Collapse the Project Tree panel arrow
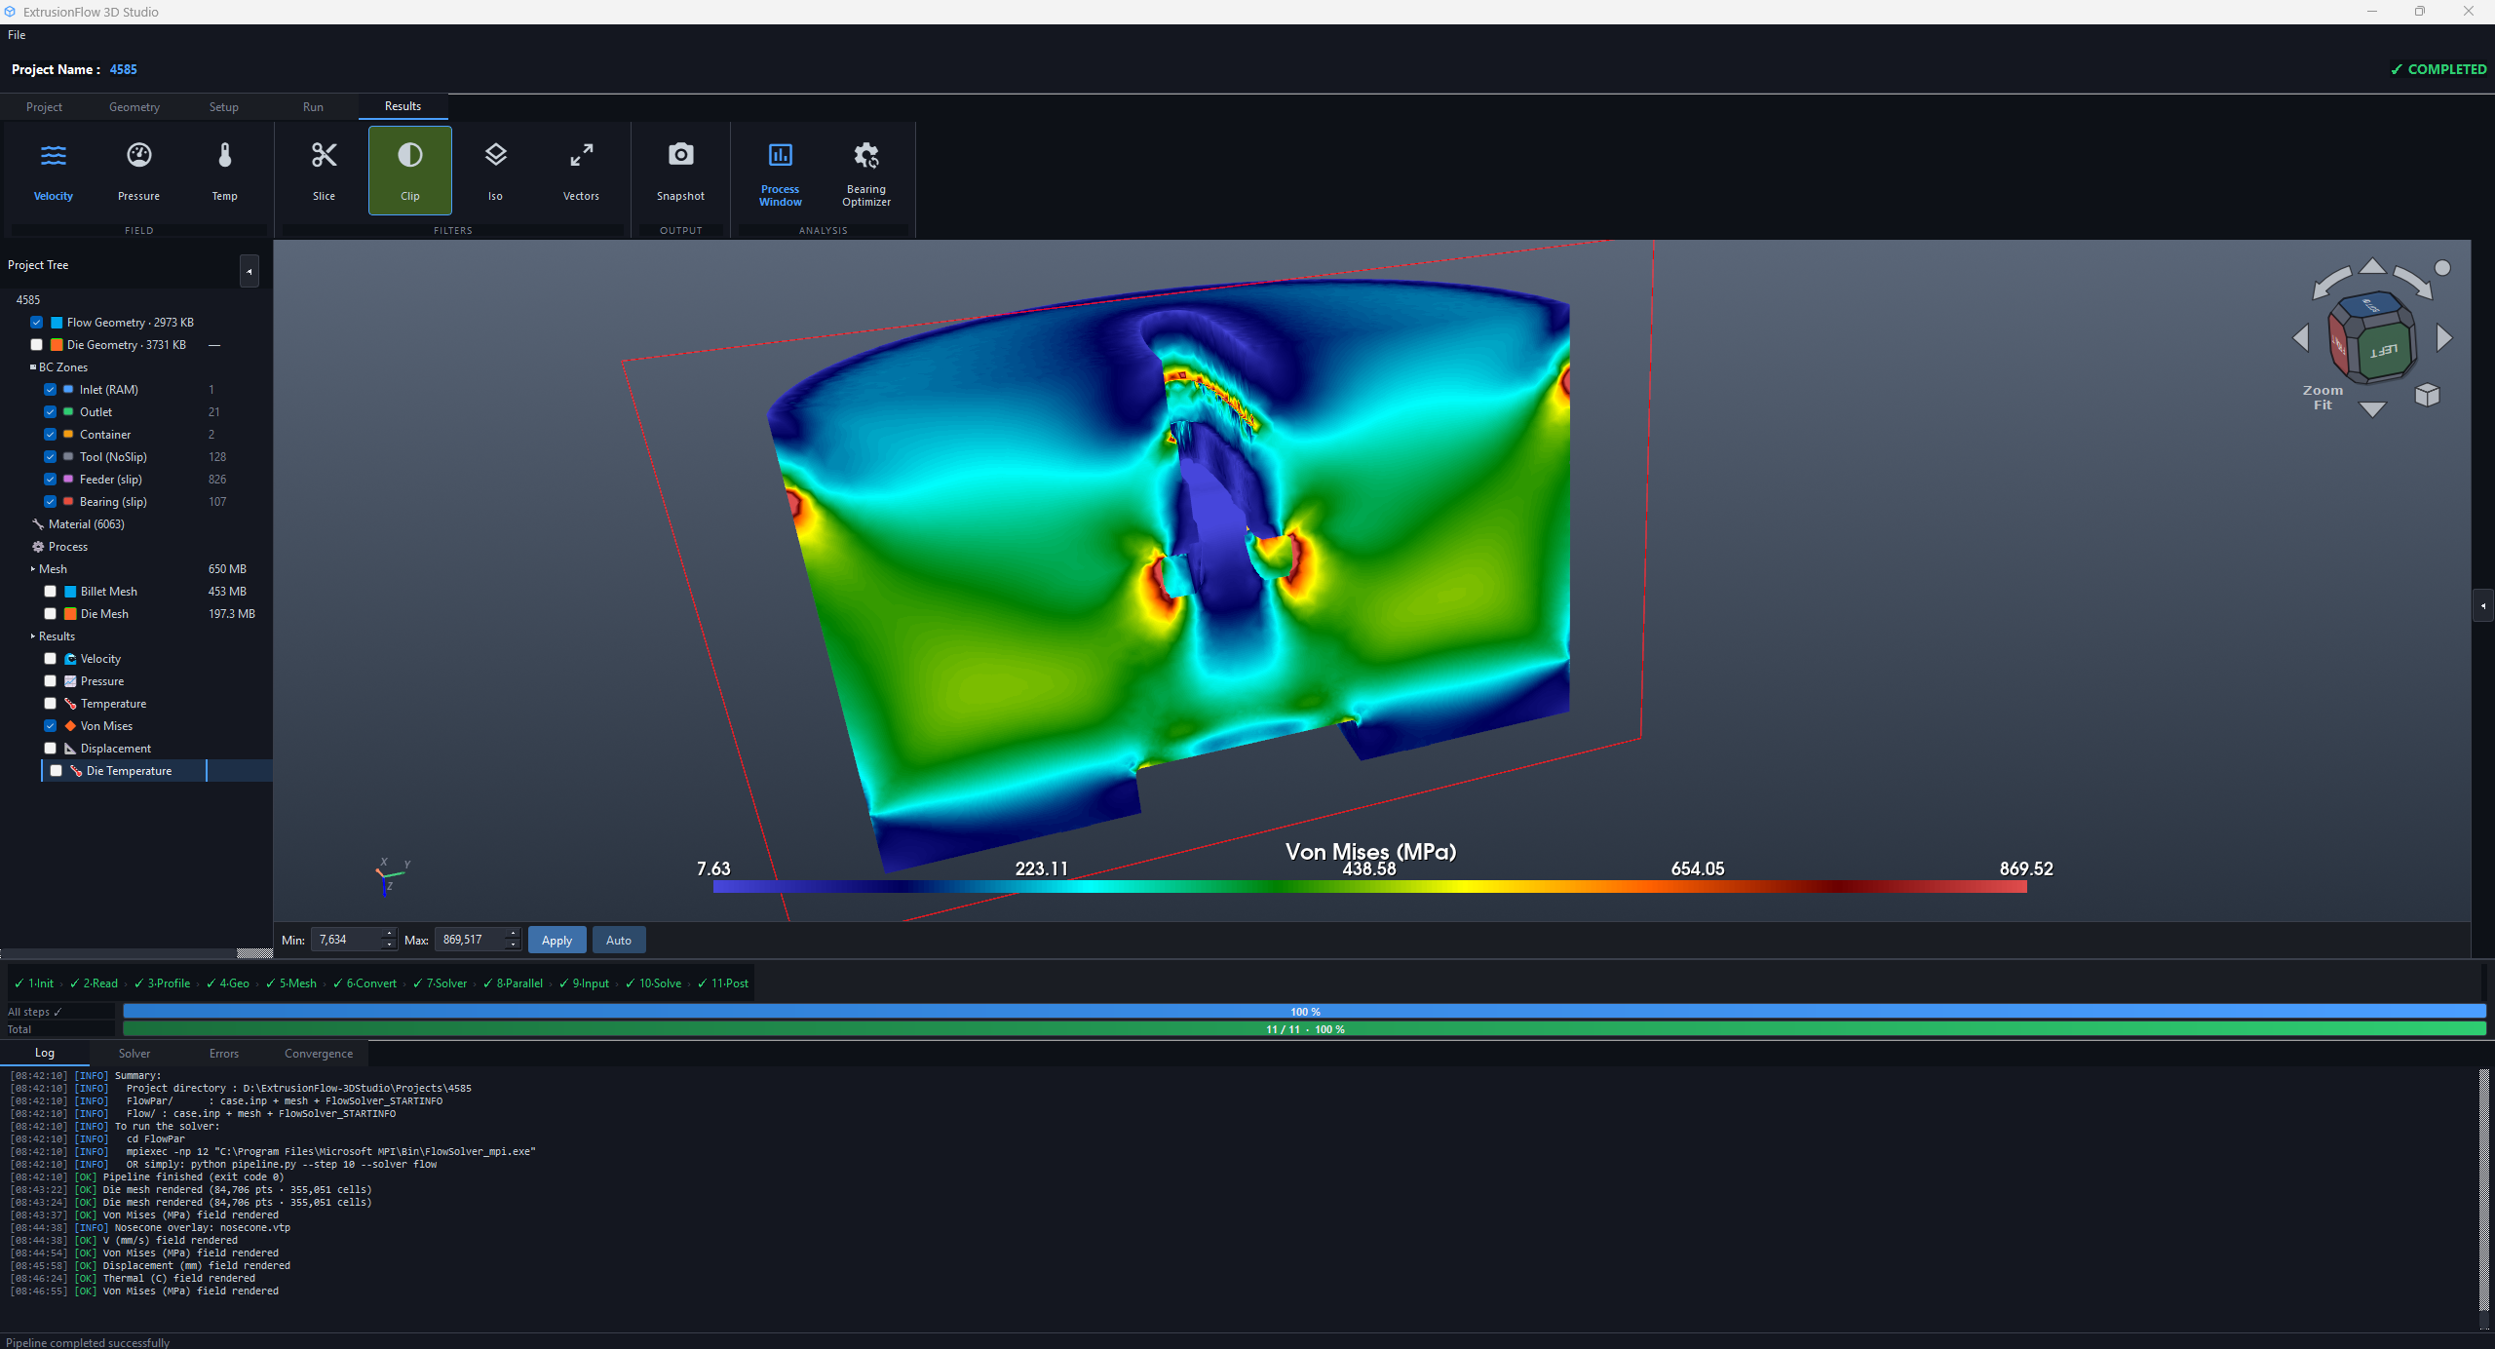Viewport: 2495px width, 1349px height. (x=249, y=272)
